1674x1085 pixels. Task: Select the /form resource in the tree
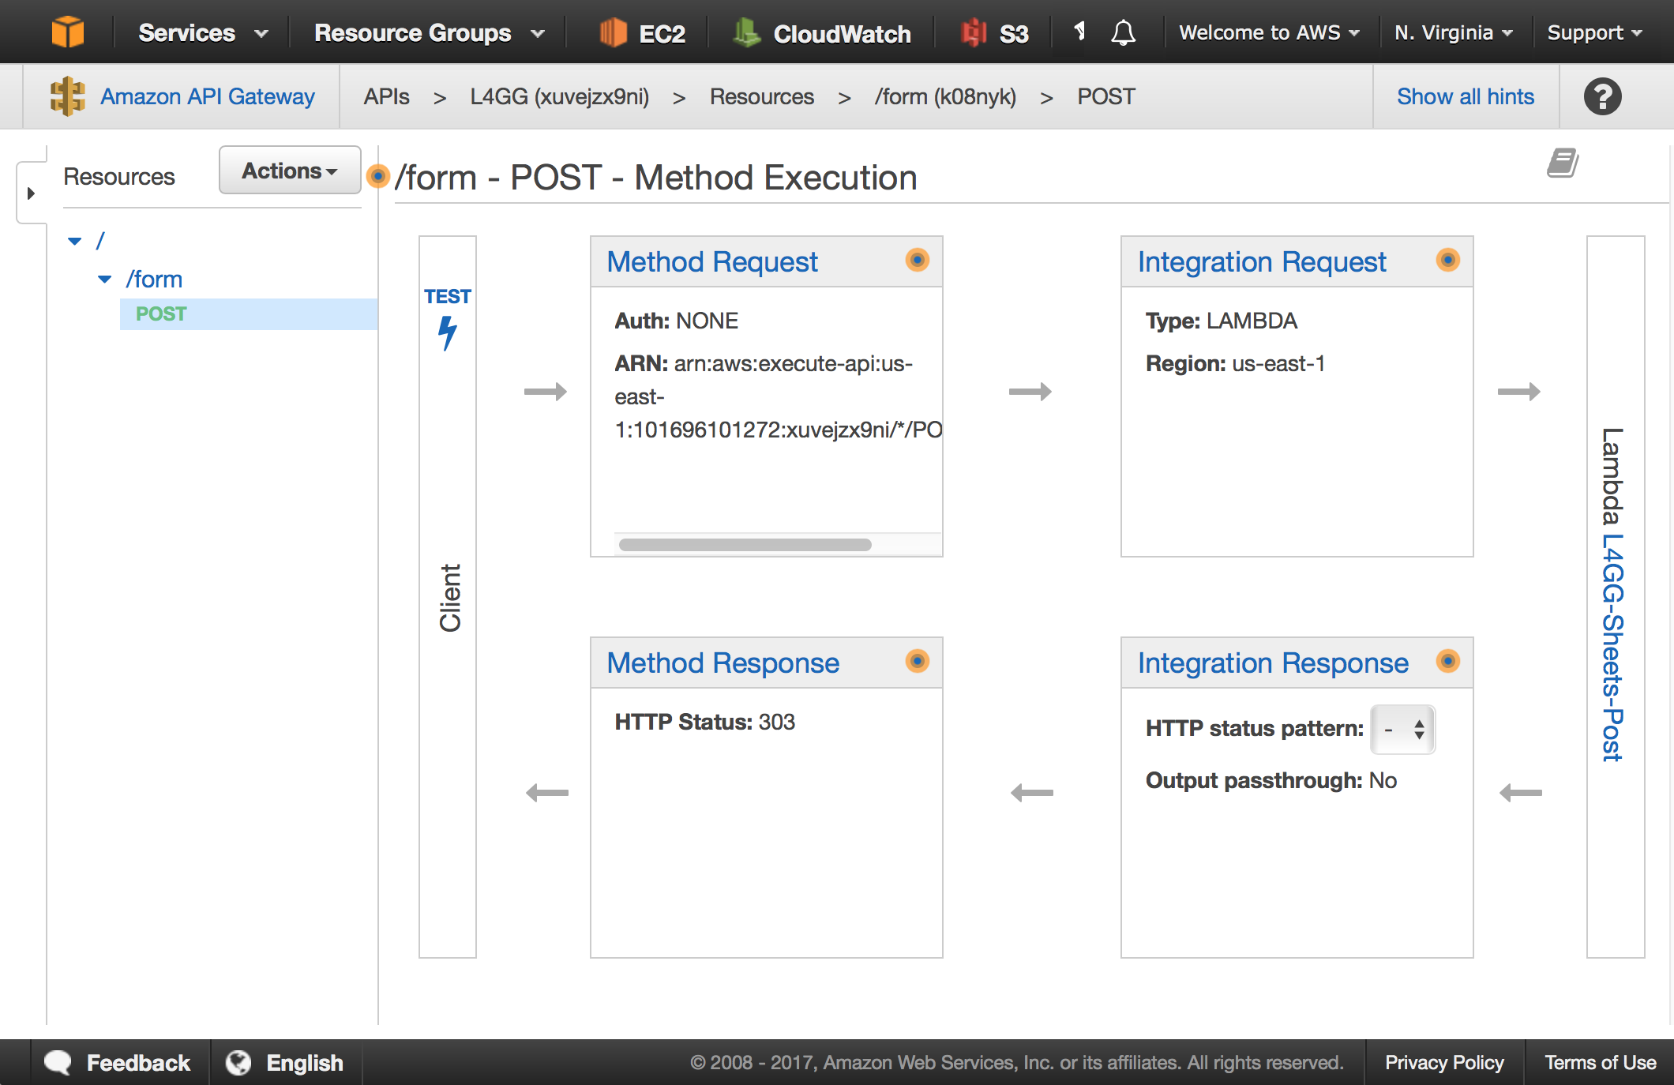[x=154, y=279]
